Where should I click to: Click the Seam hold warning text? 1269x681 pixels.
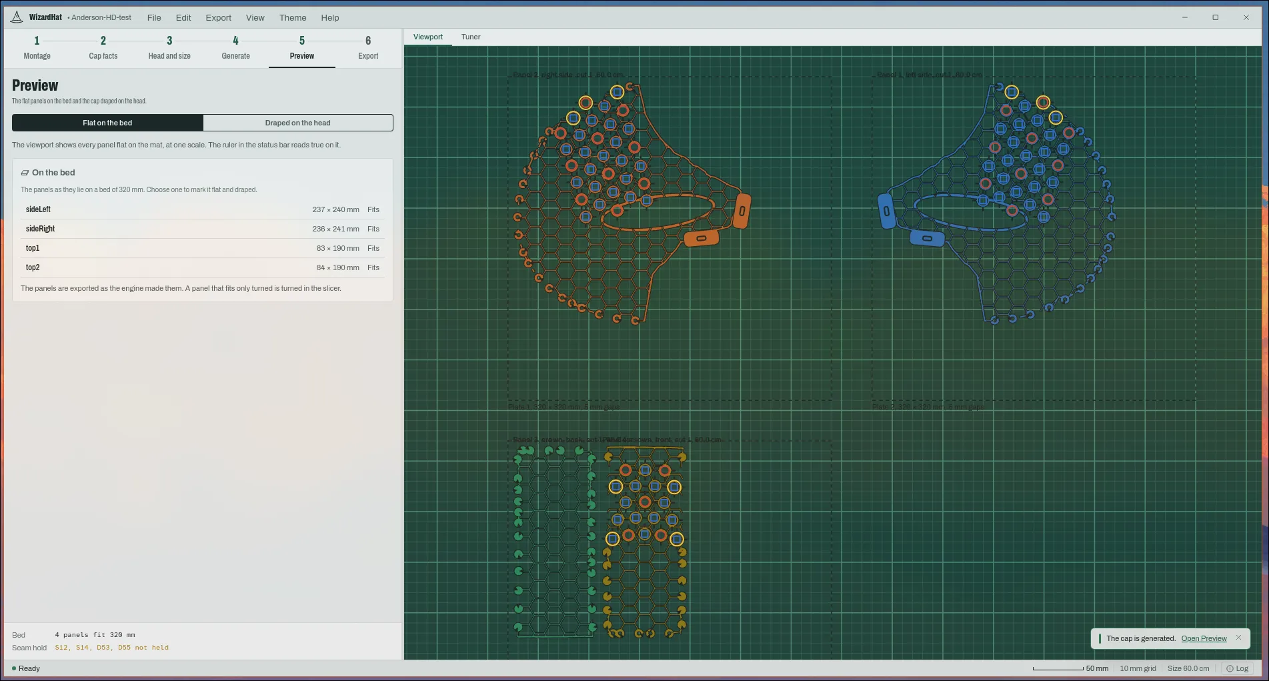111,648
